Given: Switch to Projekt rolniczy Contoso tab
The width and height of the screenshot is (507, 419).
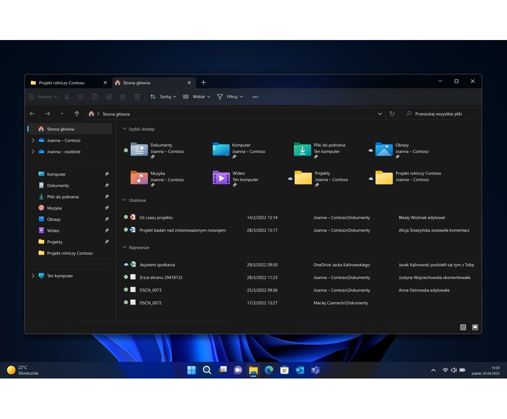Looking at the screenshot, I should click(62, 83).
